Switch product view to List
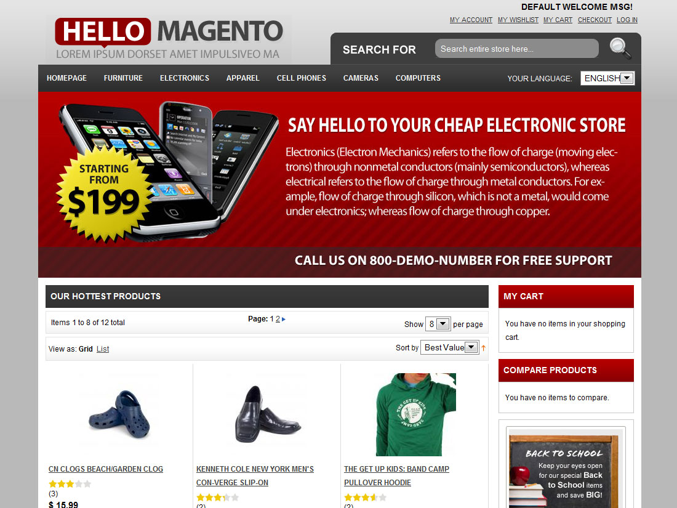 click(103, 349)
